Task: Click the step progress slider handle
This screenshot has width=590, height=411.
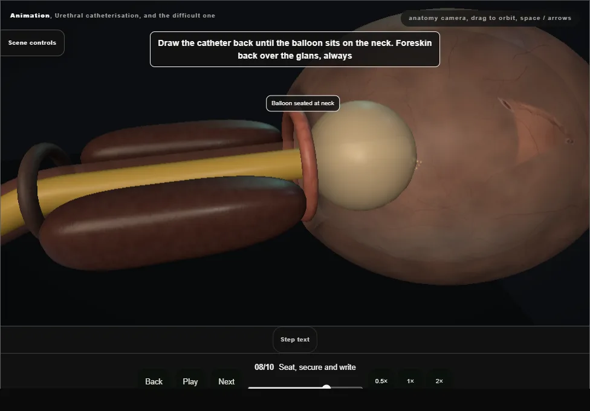Action: [326, 387]
